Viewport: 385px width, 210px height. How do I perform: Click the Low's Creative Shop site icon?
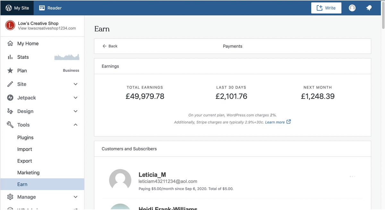pos(10,25)
